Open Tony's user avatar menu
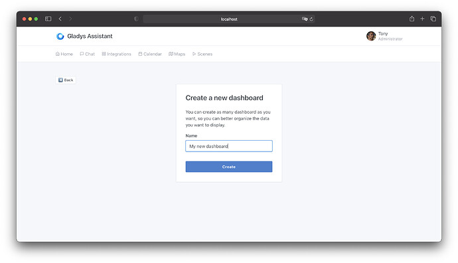The height and width of the screenshot is (263, 458). pos(371,36)
